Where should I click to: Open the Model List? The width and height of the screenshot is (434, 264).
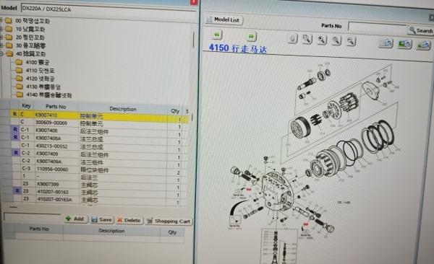(224, 19)
